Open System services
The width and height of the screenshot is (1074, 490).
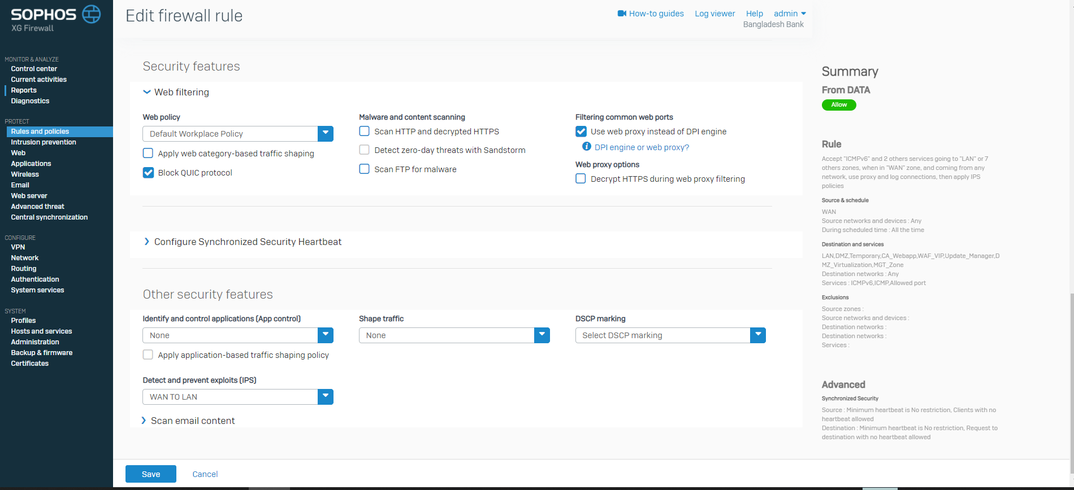pyautogui.click(x=37, y=290)
